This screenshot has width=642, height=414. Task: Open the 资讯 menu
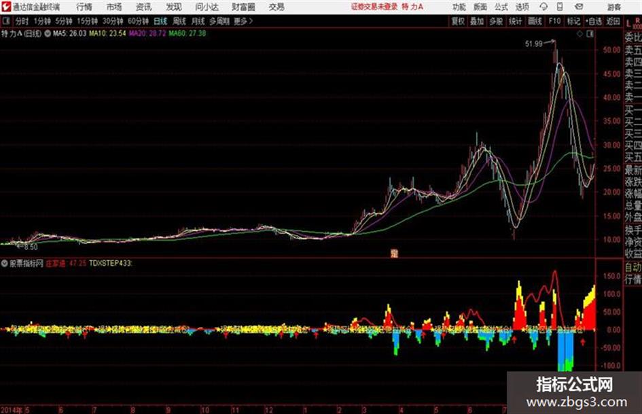(143, 7)
